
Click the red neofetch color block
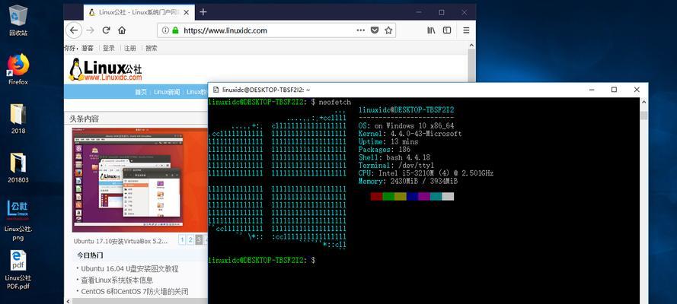pos(376,196)
